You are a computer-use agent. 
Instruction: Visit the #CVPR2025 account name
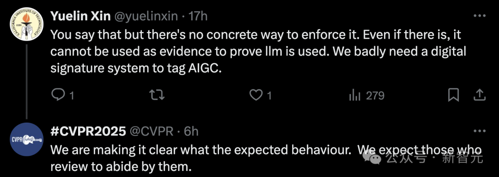point(88,131)
